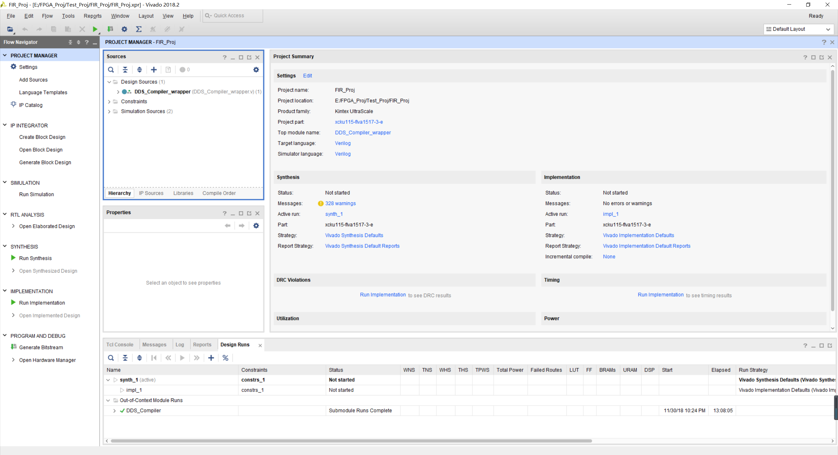Close the Design Runs tab
Screen dimensions: 838x455
pyautogui.click(x=260, y=345)
